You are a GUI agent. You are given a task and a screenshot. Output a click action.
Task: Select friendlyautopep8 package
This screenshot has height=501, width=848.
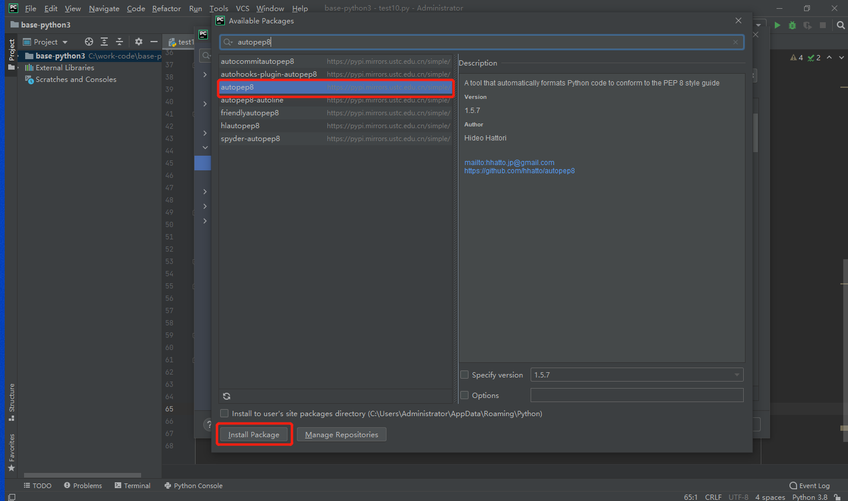tap(336, 113)
